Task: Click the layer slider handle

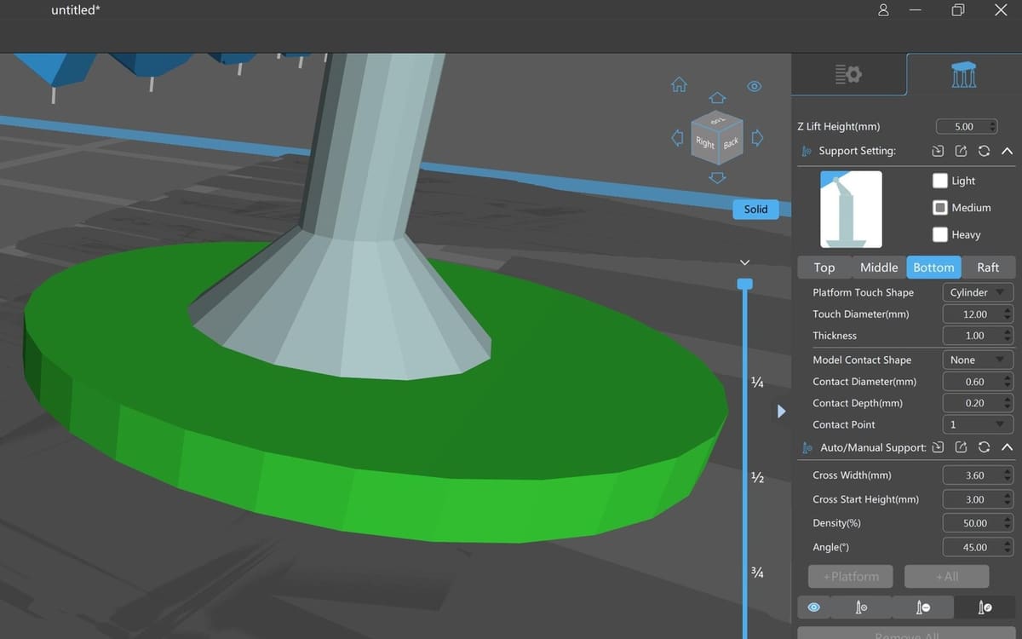Action: pyautogui.click(x=744, y=284)
